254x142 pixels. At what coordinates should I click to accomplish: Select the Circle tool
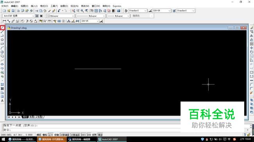pyautogui.click(x=2, y=52)
